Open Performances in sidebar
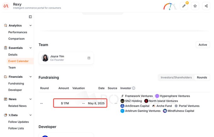 coord(18,32)
